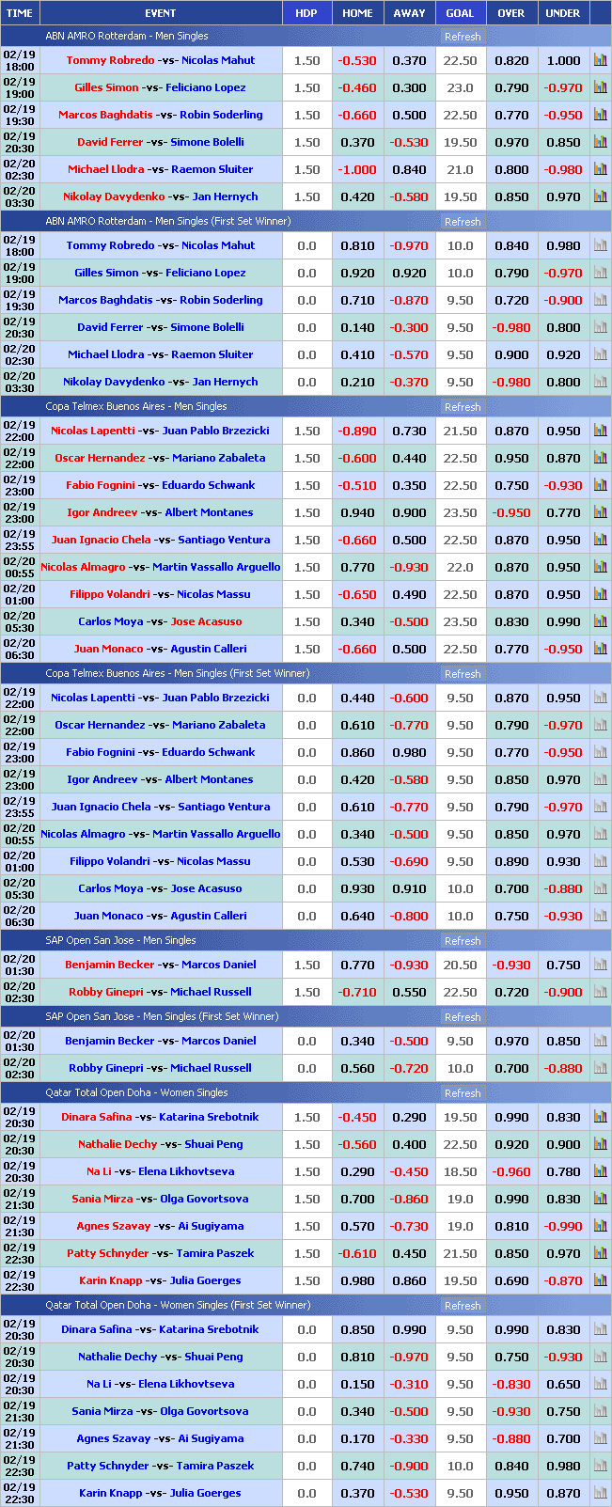Pick under odds 0.990 for Carlos Moya match
Screen dimensions: 612x1507
click(x=563, y=621)
